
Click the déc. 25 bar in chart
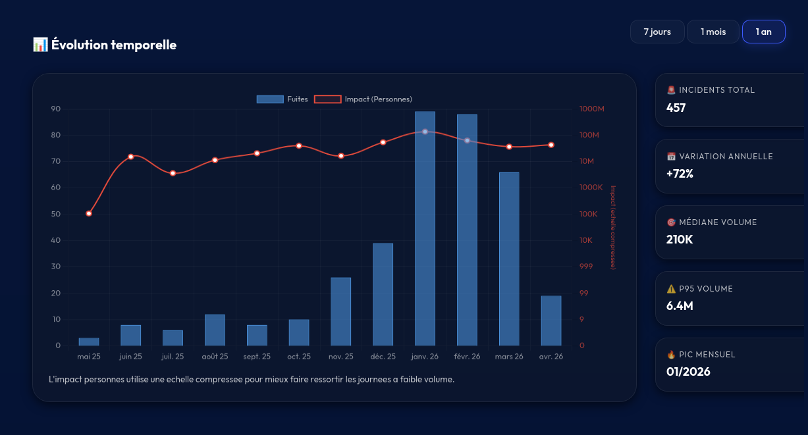pos(383,295)
